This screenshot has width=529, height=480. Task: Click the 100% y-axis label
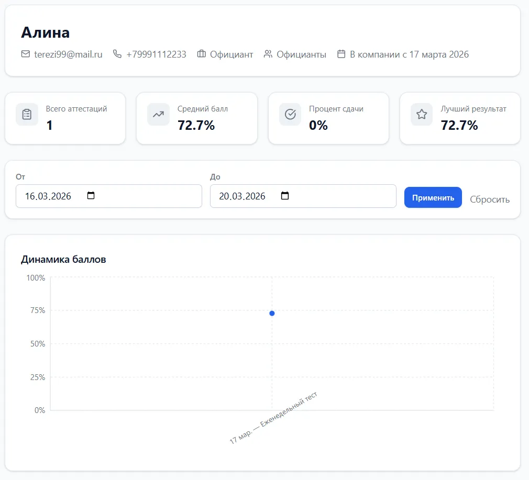36,278
